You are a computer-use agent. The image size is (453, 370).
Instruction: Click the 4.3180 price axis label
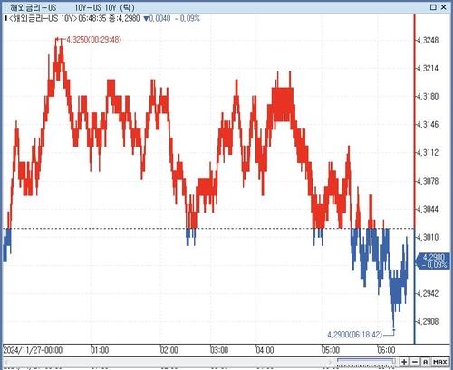tap(428, 97)
